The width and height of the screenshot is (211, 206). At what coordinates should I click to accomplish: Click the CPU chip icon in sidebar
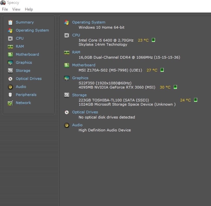(10, 39)
